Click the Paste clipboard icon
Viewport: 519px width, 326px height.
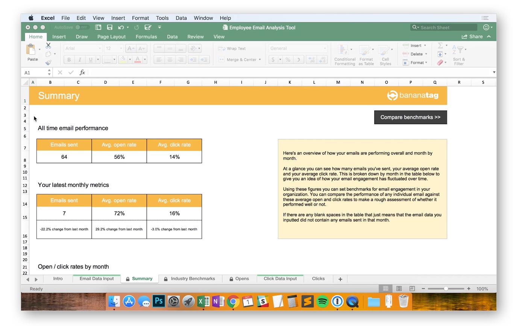pos(31,50)
